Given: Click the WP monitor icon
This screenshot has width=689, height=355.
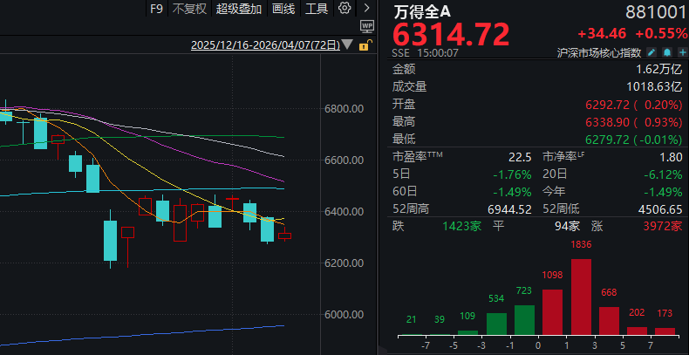Looking at the screenshot, I should [367, 27].
